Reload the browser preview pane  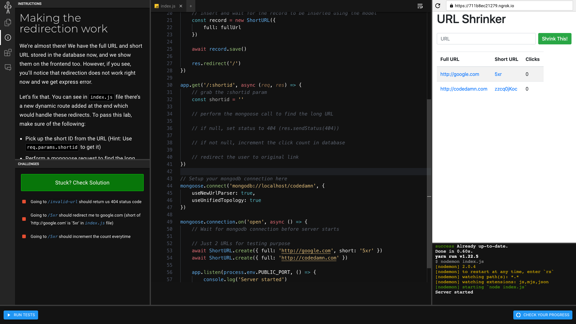coord(438,6)
